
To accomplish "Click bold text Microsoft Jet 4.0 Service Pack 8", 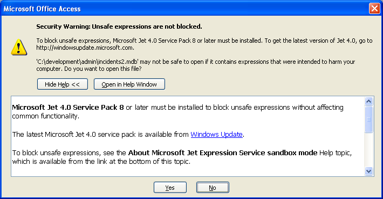I will [x=68, y=108].
